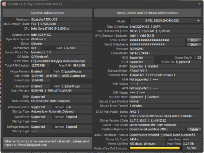Image resolution: width=204 pixels, height=153 pixels.
Task: Click the SATA Port Mode value AHCI
Action: click(x=133, y=111)
